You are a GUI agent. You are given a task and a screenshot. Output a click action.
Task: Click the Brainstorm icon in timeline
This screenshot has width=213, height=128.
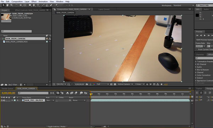coord(81,93)
